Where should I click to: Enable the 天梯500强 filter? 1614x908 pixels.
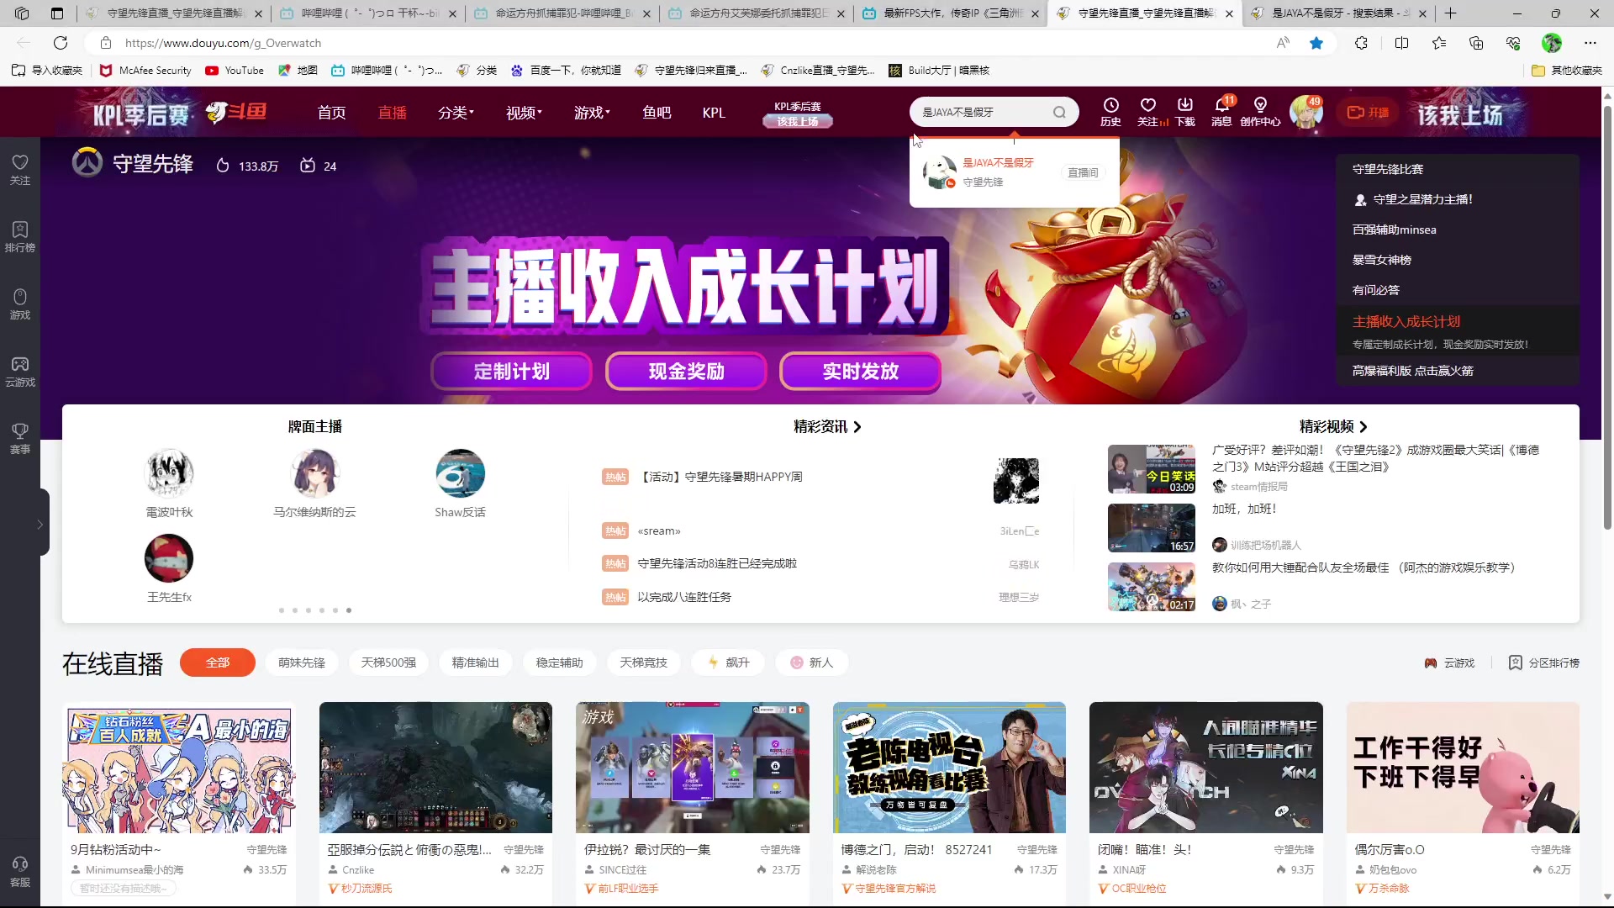click(x=388, y=663)
